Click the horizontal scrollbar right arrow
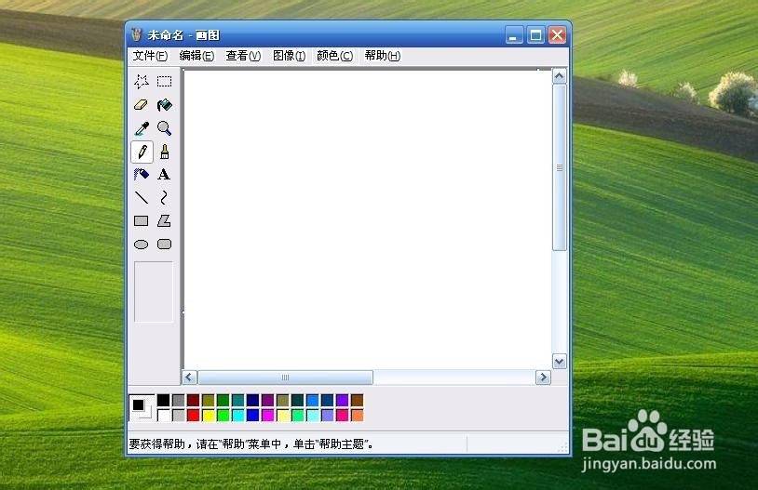 point(544,377)
